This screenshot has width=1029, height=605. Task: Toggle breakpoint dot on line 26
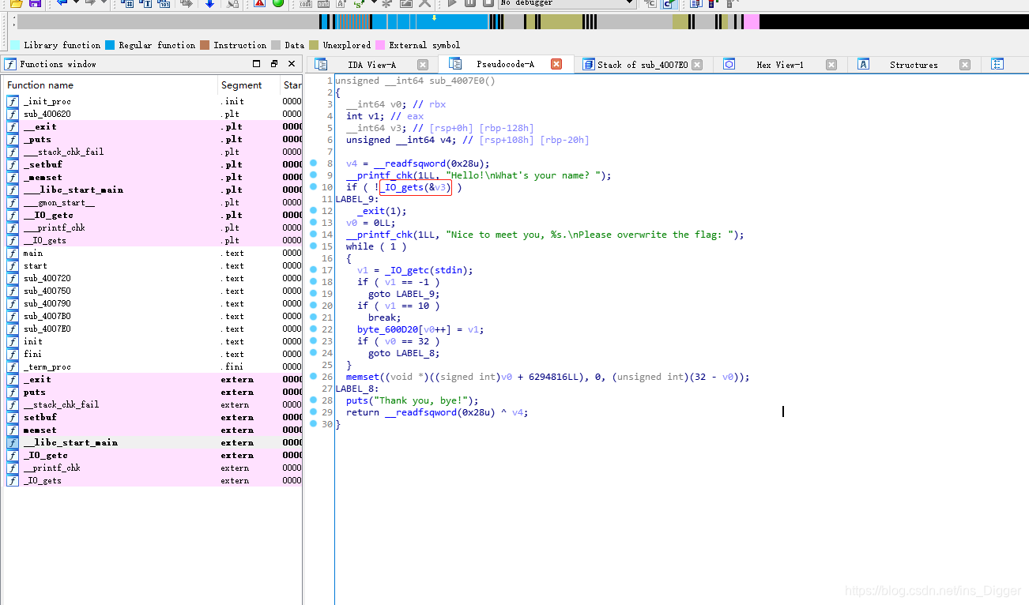click(315, 377)
